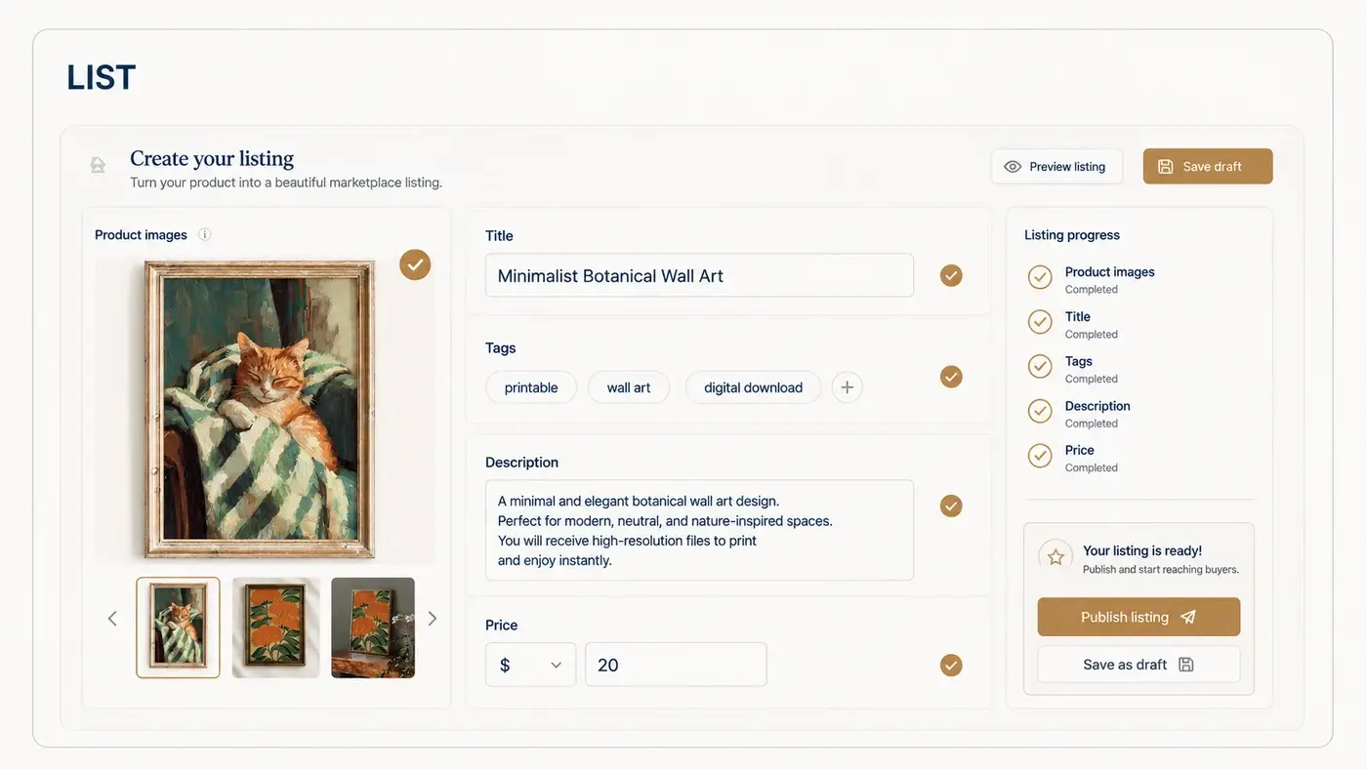Select the wall art tag chip
Viewport: 1367px width, 769px height.
(629, 387)
